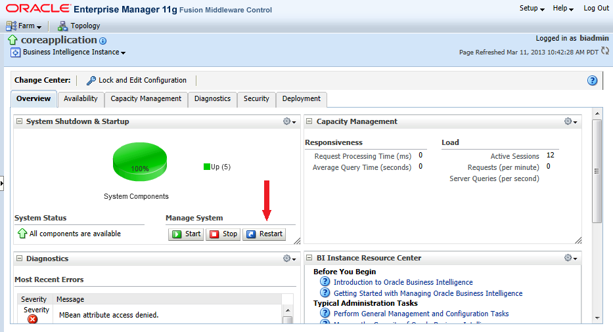Click Requests (per minute) label
The image size is (613, 332).
[x=503, y=167]
